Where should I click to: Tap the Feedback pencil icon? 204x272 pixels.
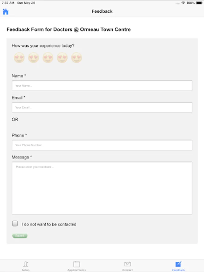(178, 264)
